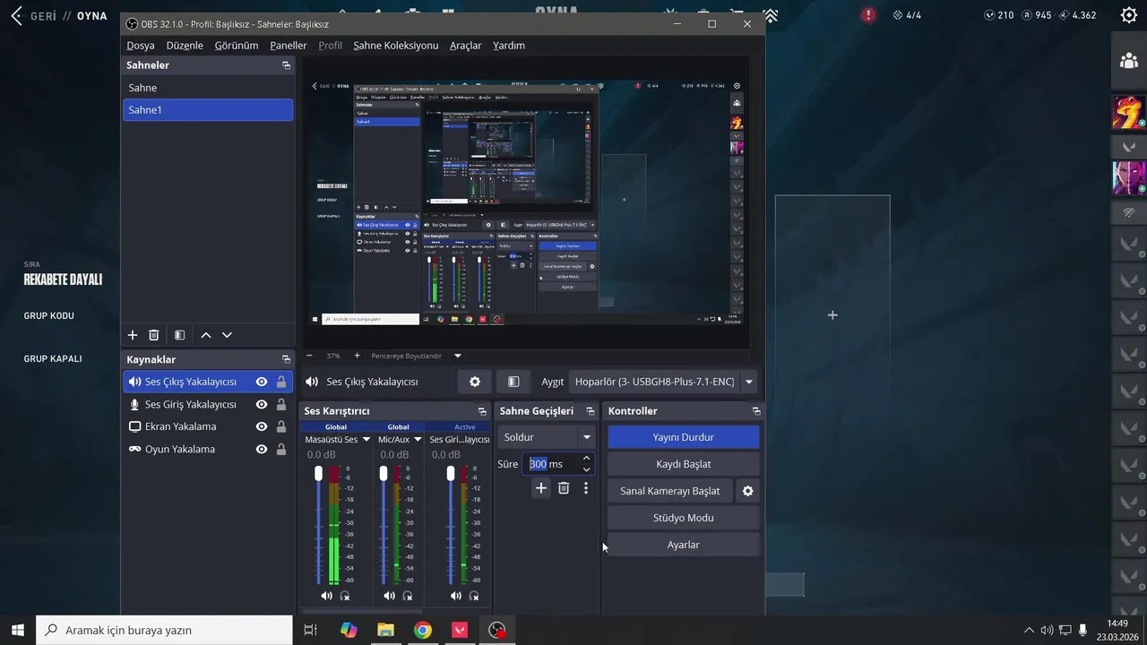
Task: Open scene filters icon in Sahneler panel
Action: 179,335
